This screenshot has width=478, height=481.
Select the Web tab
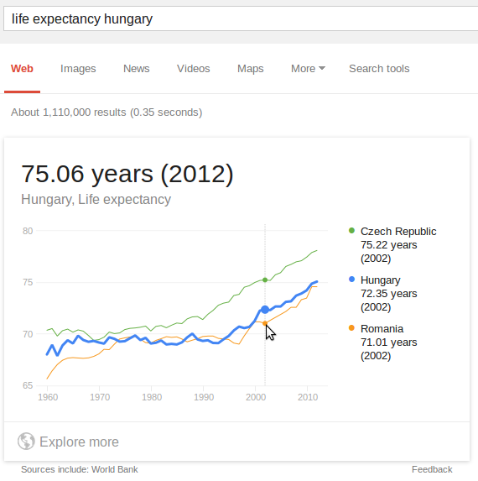click(x=22, y=68)
